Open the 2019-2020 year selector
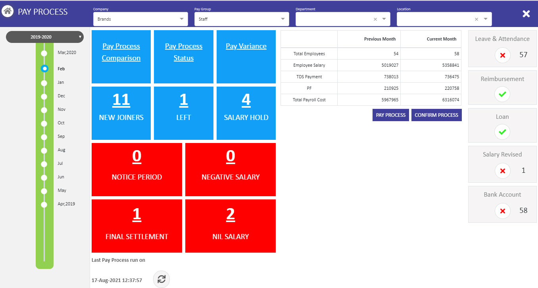 [44, 37]
